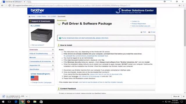Click link on how to download a file
Image resolution: width=186 pixels, height=104 pixels.
(106, 74)
